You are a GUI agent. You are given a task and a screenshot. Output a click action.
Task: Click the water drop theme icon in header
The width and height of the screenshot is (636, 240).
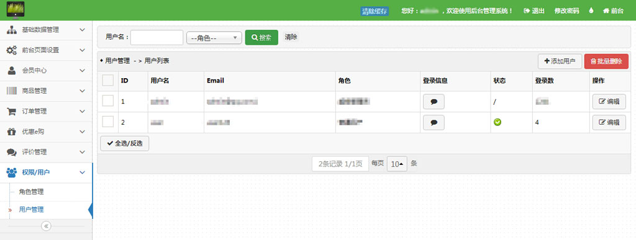pyautogui.click(x=591, y=11)
